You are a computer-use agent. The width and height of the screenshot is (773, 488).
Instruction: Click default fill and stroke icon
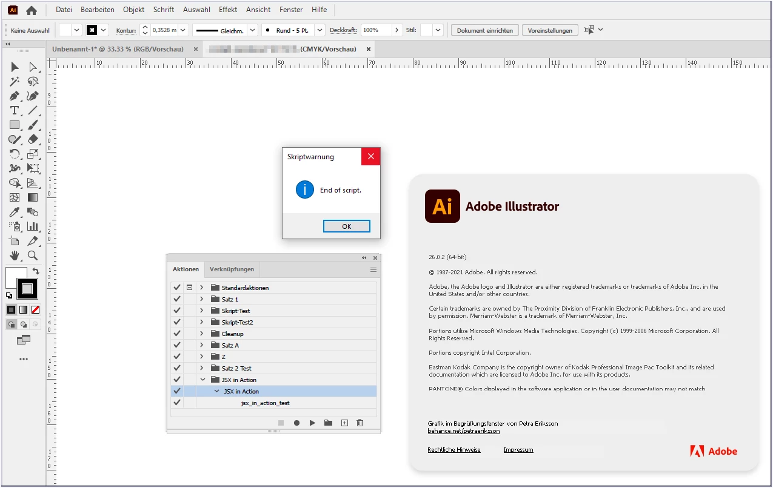coord(10,296)
